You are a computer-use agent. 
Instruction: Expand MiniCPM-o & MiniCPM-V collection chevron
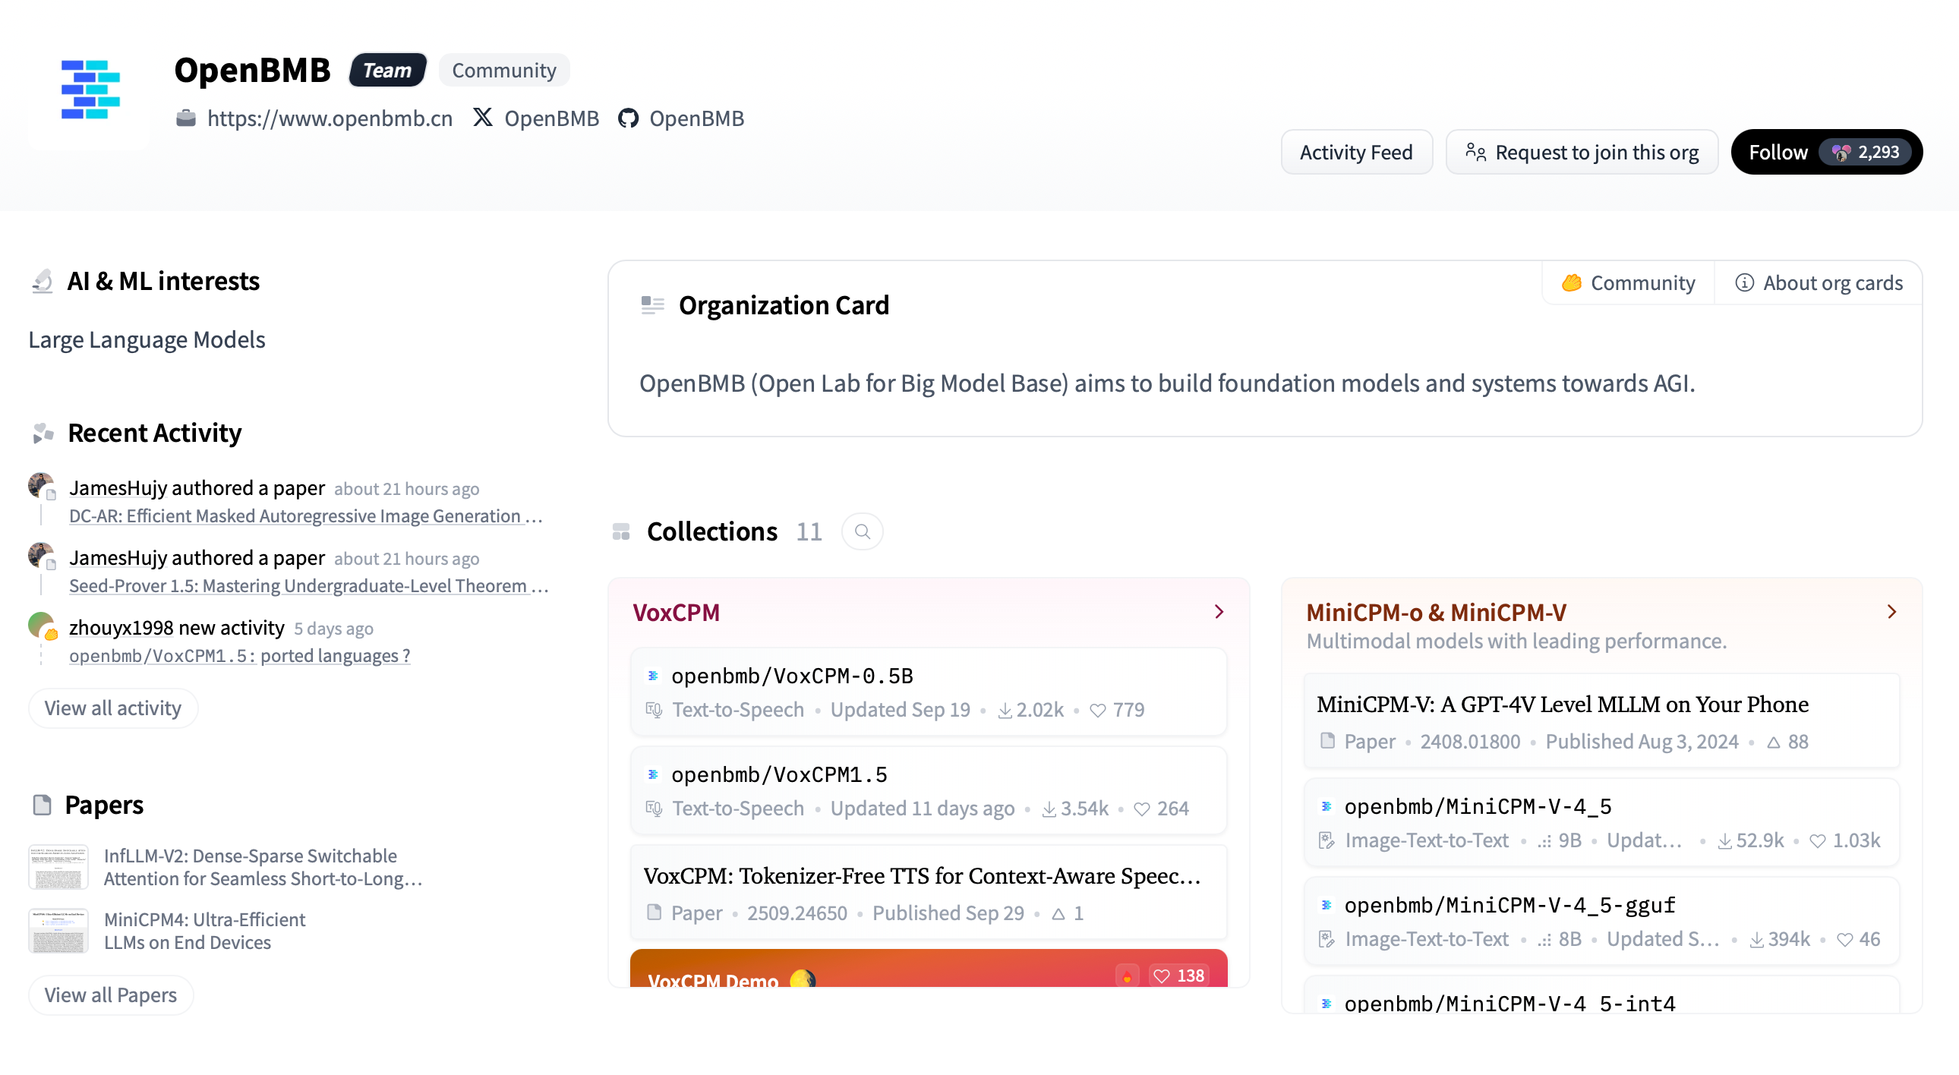pos(1891,612)
